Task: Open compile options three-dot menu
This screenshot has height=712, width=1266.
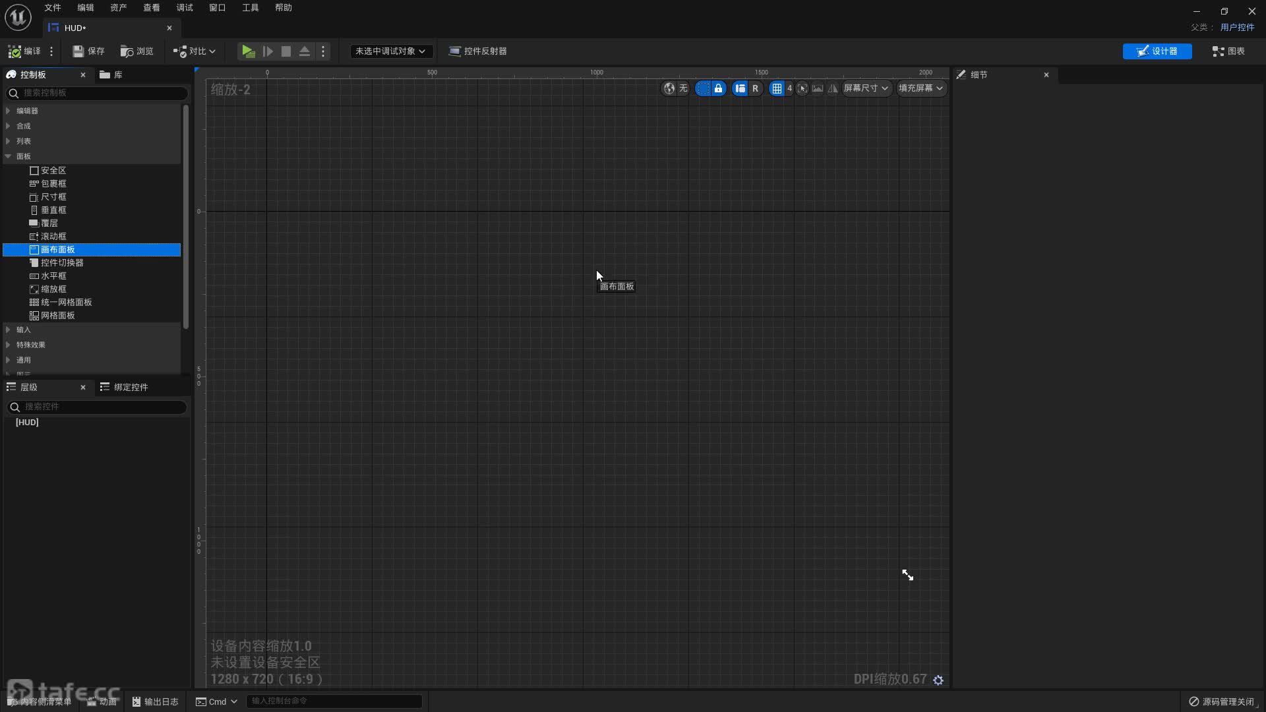Action: click(51, 51)
